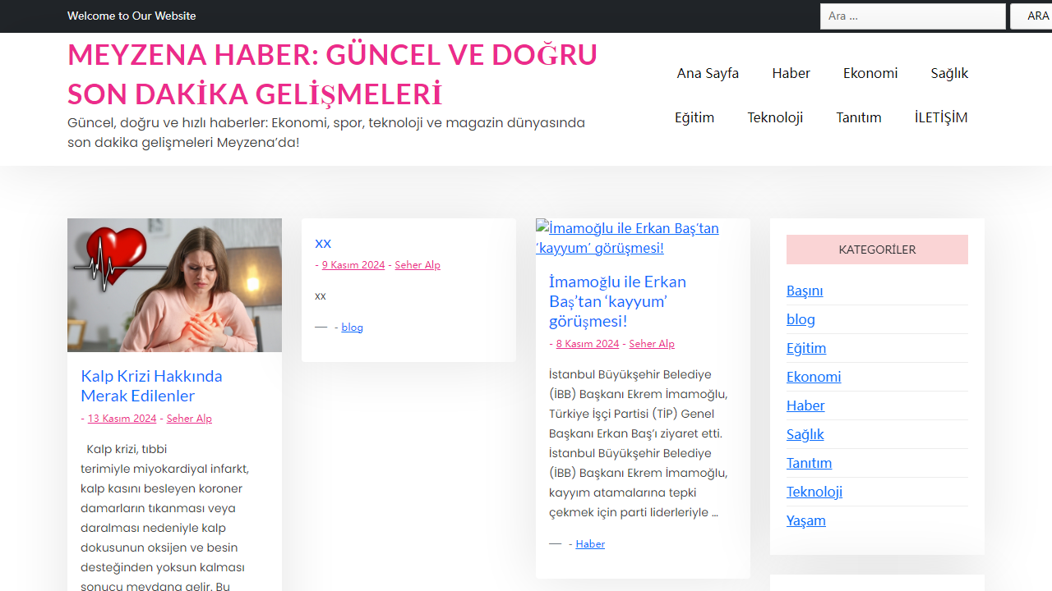Select Ekonomi in the navigation bar

(870, 73)
